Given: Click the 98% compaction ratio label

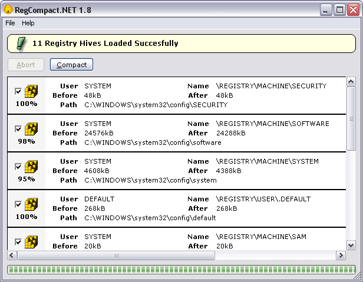Looking at the screenshot, I should coord(27,141).
